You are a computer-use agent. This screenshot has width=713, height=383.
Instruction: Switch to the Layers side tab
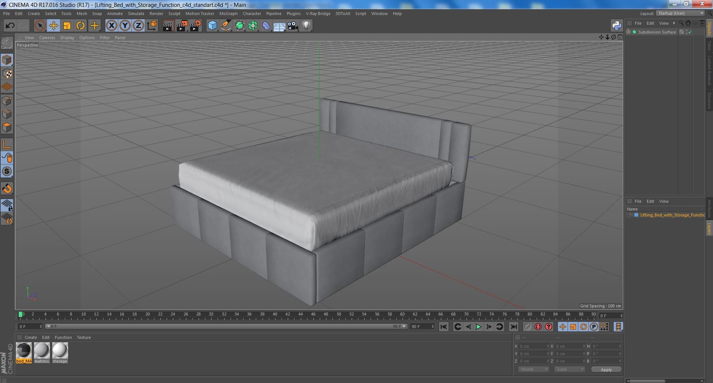click(x=709, y=228)
